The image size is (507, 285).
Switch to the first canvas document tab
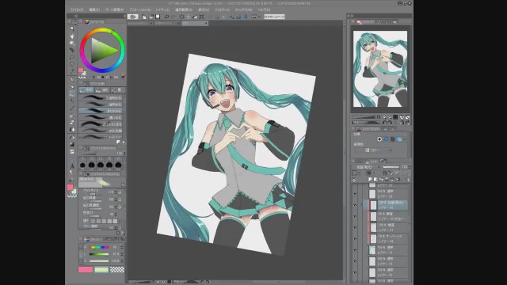[x=139, y=23]
